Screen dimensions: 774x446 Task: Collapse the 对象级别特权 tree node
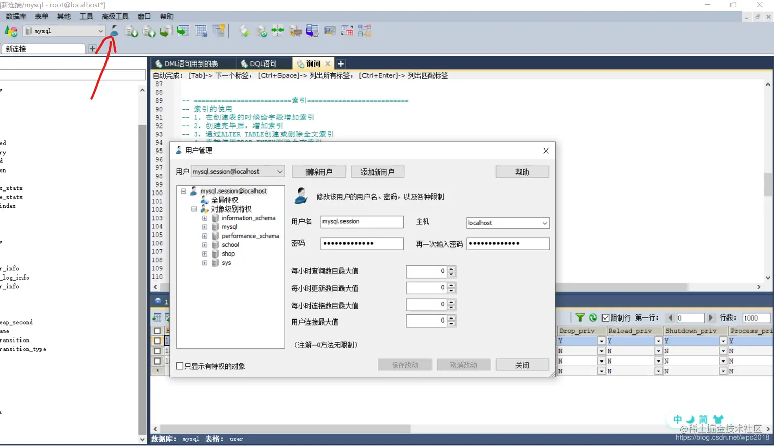[x=194, y=209]
